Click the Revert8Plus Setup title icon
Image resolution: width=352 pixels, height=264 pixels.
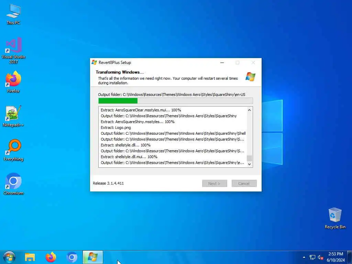click(x=94, y=63)
